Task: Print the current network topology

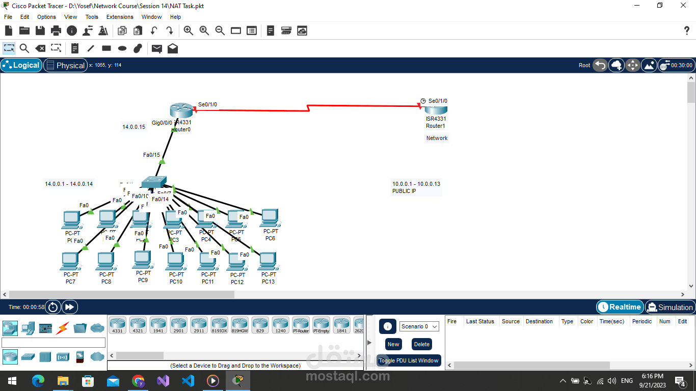Action: [x=56, y=31]
